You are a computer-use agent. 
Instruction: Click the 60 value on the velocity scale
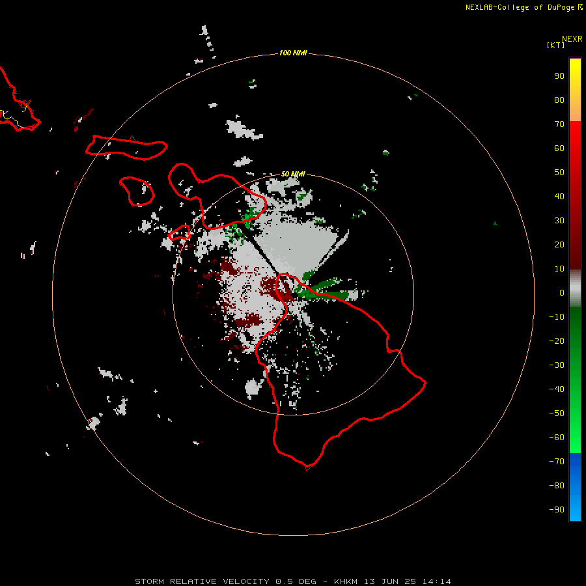click(x=559, y=148)
